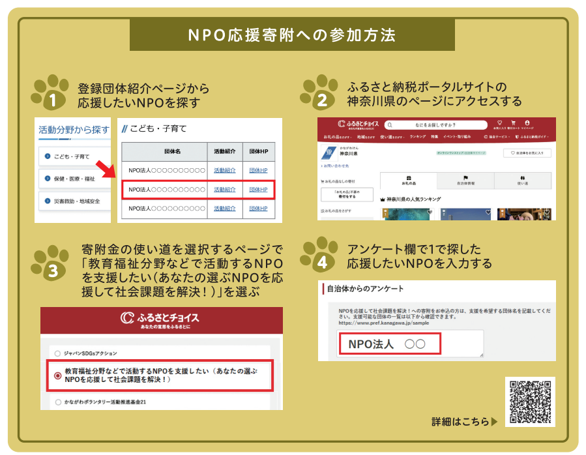Click the My Page user icon
Image resolution: width=586 pixels, height=455 pixels.
point(527,122)
